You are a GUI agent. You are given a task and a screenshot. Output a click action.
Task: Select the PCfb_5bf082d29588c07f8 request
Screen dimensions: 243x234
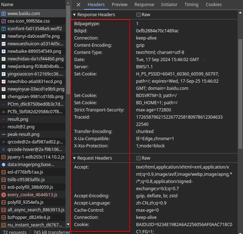33,112
